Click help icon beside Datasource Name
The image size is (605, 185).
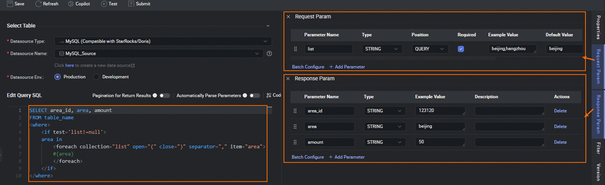pyautogui.click(x=269, y=54)
